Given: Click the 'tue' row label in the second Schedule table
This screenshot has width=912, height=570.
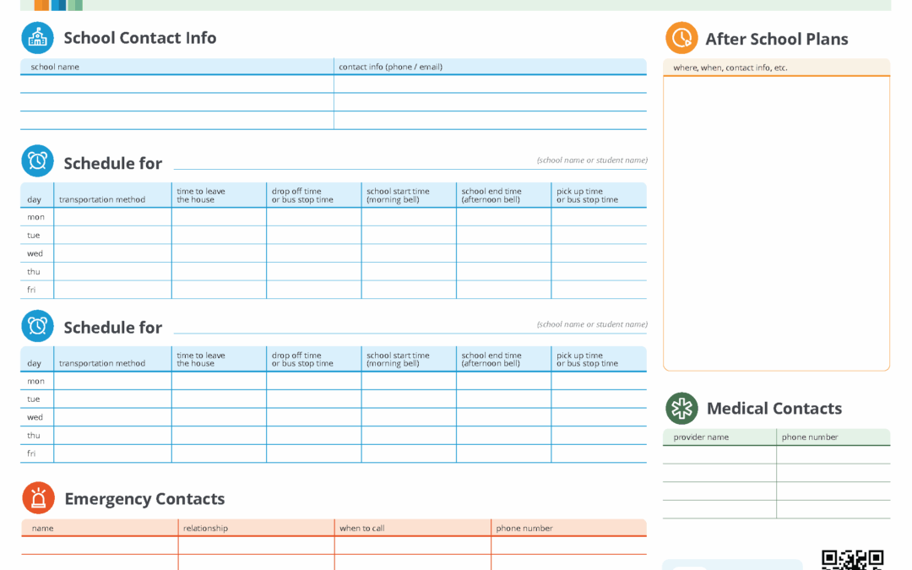Looking at the screenshot, I should [33, 399].
